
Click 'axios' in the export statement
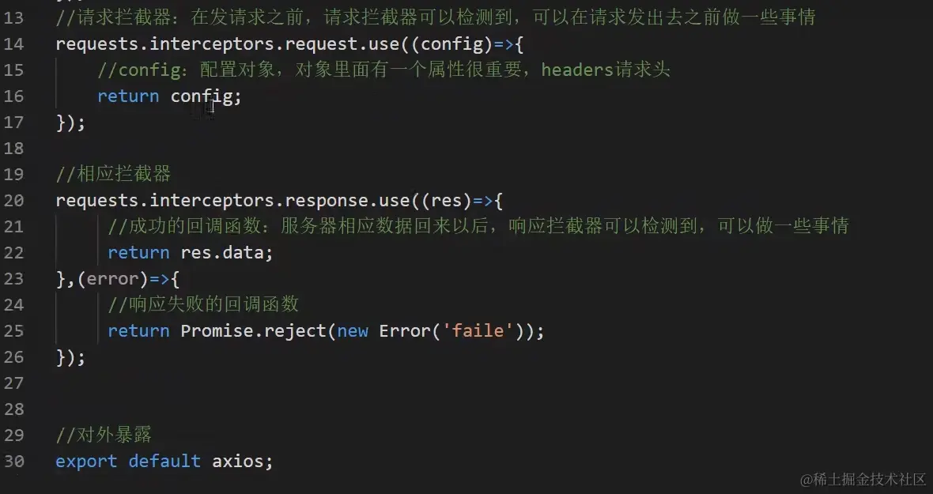(x=238, y=461)
